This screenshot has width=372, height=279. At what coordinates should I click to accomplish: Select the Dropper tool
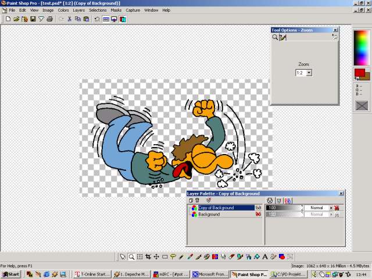click(x=190, y=257)
